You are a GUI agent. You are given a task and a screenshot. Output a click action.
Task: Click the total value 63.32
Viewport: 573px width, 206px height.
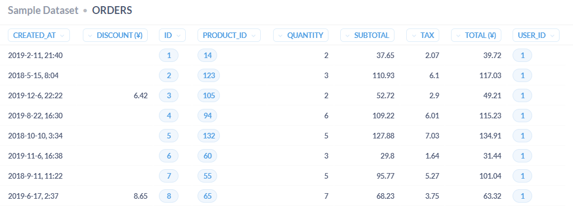pos(492,196)
